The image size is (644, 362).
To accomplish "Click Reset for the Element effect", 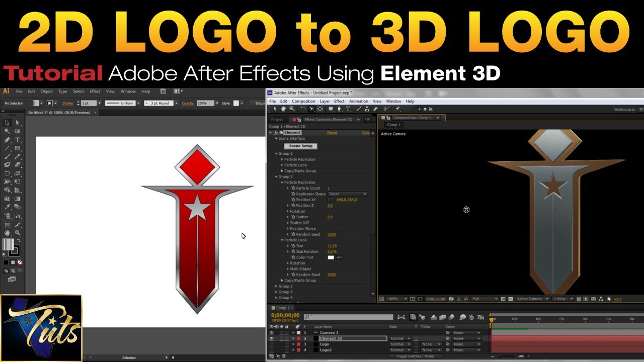I will point(332,133).
